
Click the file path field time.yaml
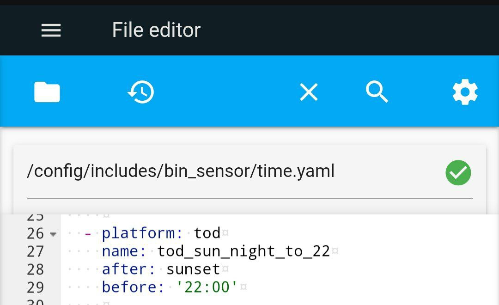coord(249,172)
